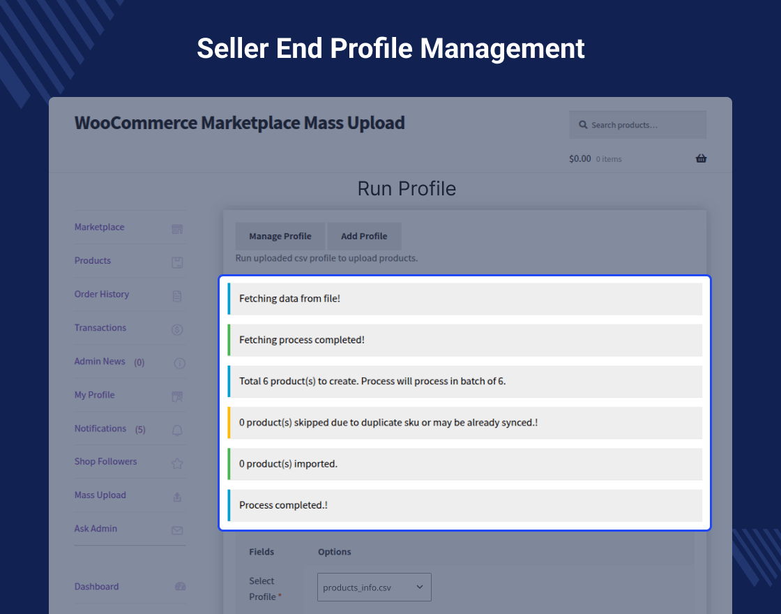The height and width of the screenshot is (614, 781).
Task: Open the My Profile sidebar link
Action: pos(95,395)
